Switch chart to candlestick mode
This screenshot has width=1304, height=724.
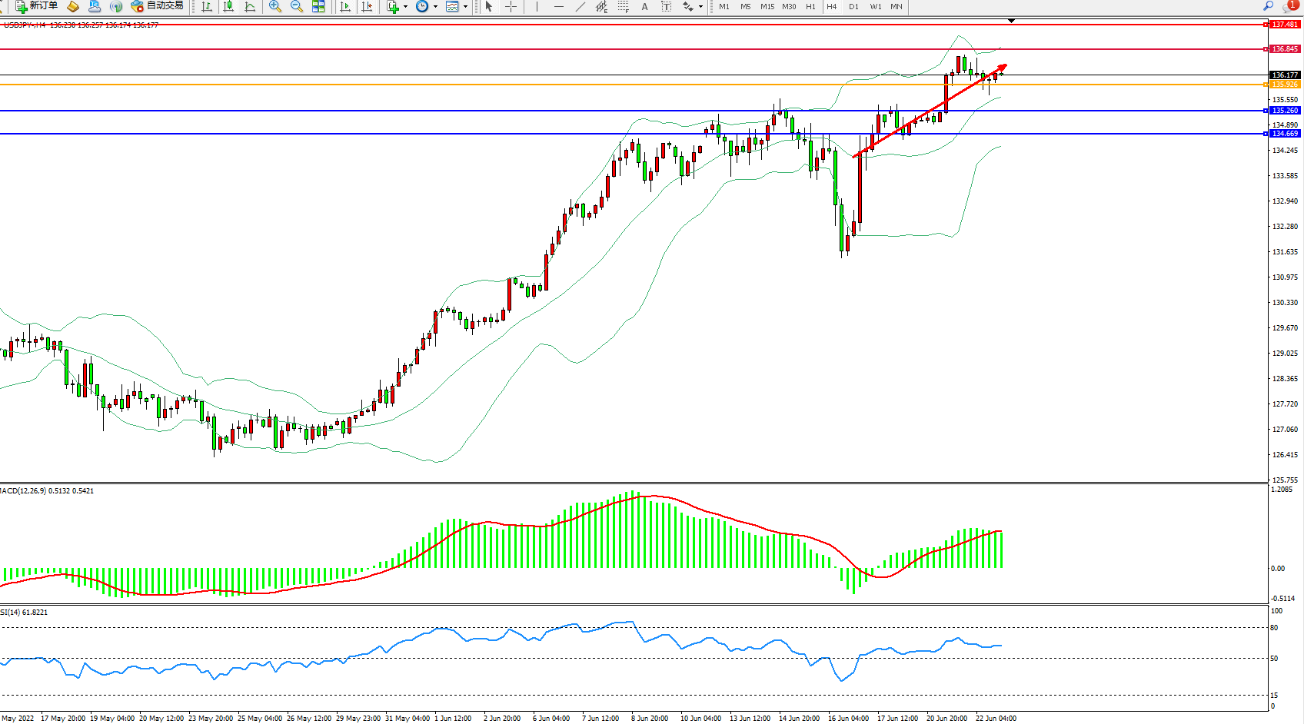tap(228, 6)
